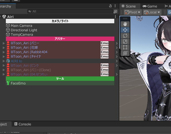Expand lilToon_Airi (チャイナ object

tap(4, 56)
